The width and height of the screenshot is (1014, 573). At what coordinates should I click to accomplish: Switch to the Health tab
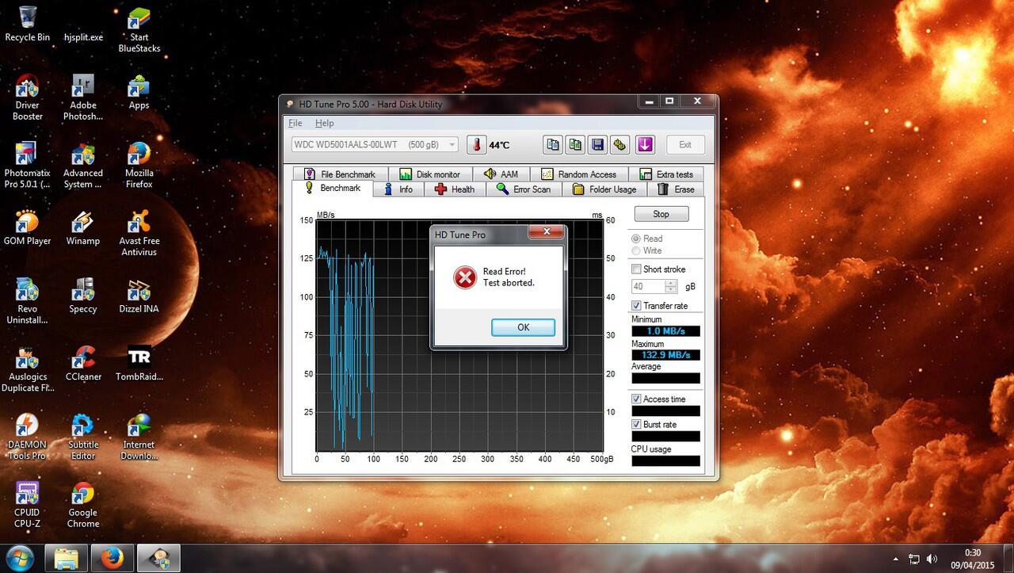[x=455, y=189]
